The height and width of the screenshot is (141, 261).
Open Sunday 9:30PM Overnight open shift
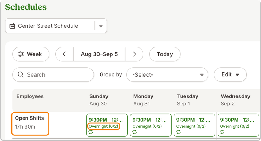coord(107,125)
